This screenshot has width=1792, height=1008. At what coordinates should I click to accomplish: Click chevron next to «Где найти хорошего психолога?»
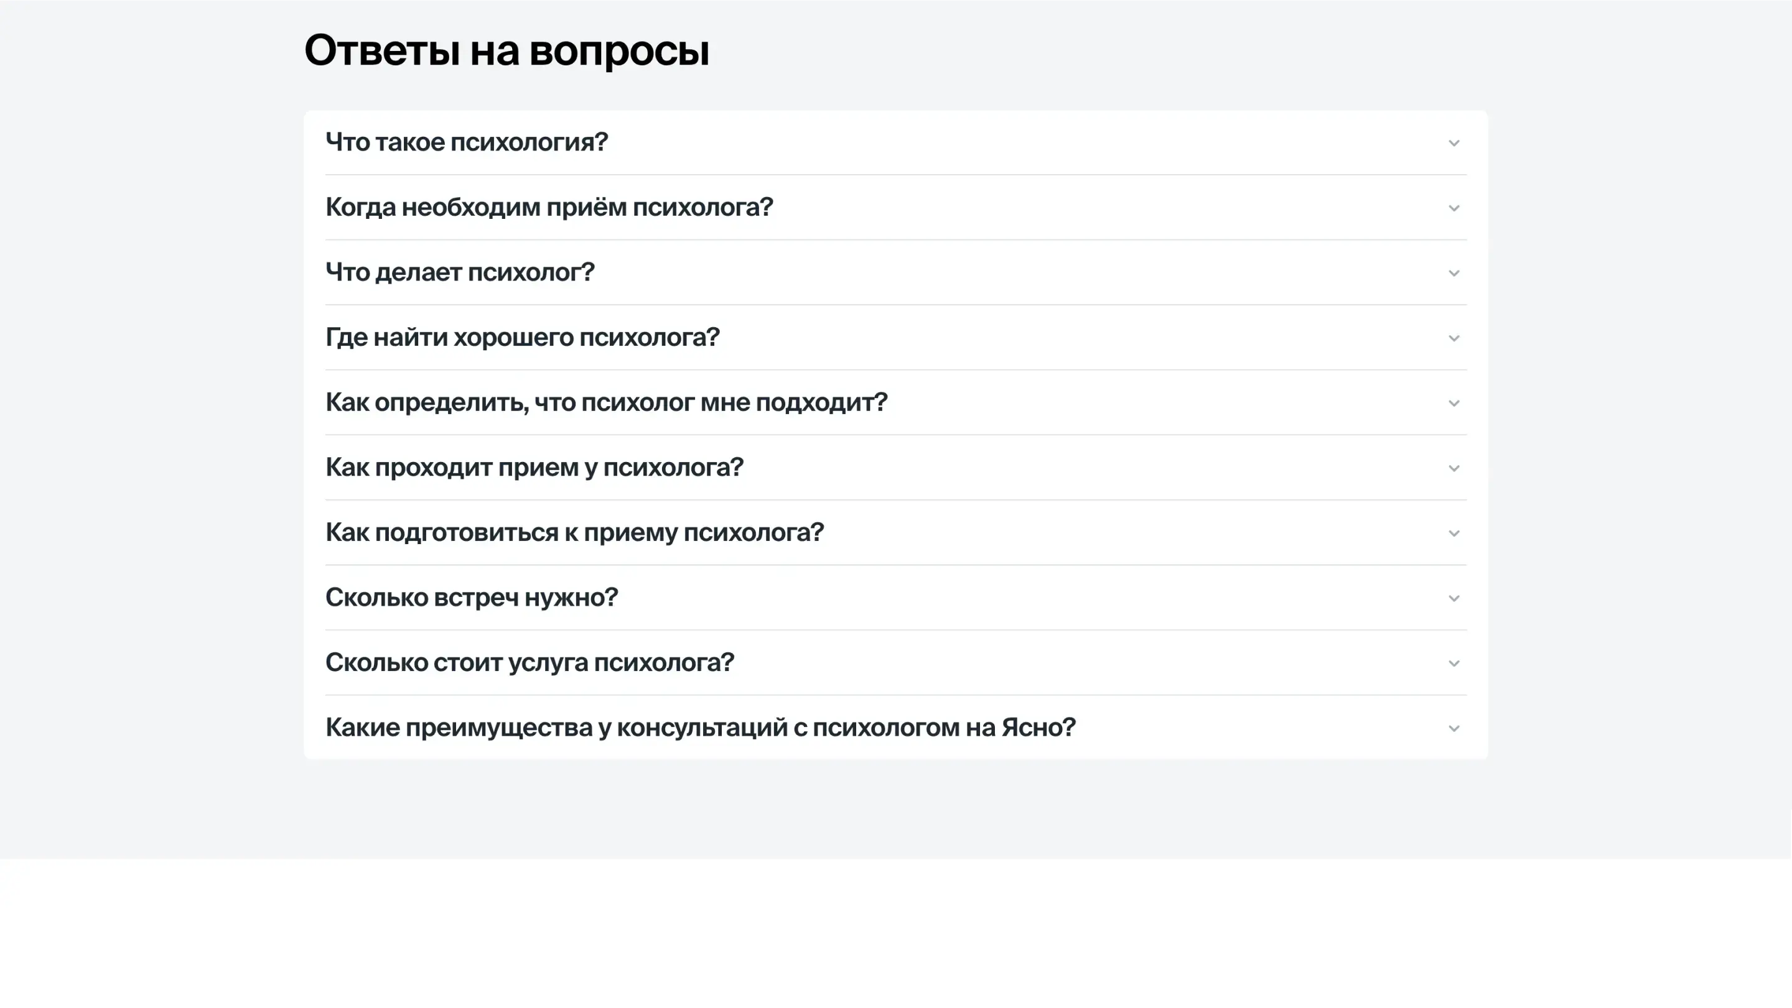pos(1454,338)
